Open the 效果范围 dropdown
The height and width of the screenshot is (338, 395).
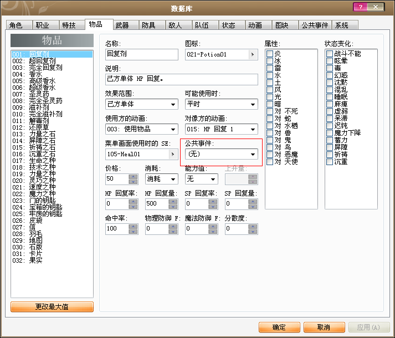pyautogui.click(x=142, y=104)
